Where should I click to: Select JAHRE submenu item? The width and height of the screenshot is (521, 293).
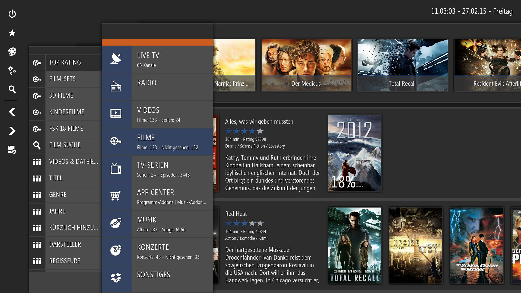click(x=65, y=211)
